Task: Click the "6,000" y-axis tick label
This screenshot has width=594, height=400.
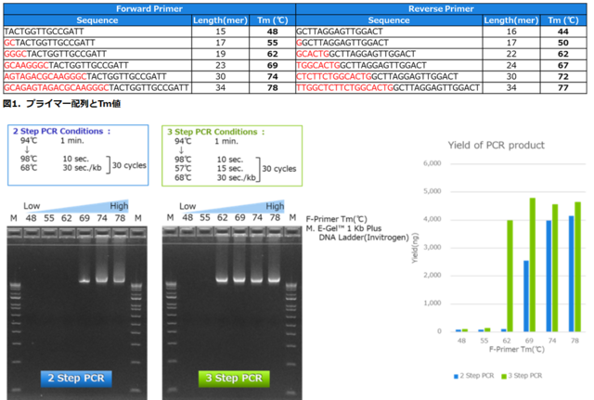Action: tap(433, 163)
